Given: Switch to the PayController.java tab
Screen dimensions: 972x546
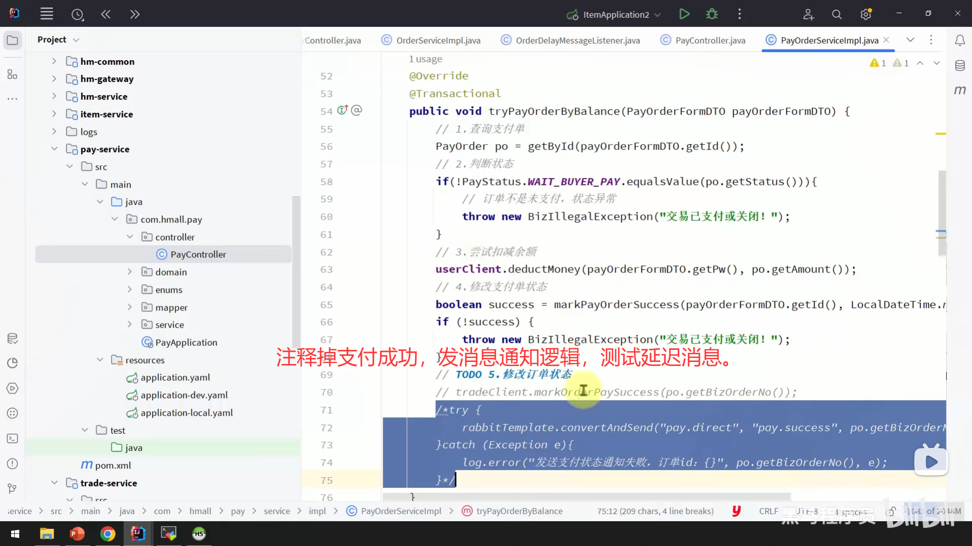Looking at the screenshot, I should (x=710, y=40).
